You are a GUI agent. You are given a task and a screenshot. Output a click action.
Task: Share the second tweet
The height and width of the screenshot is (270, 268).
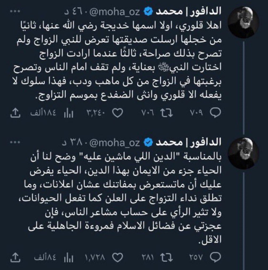pos(15,257)
